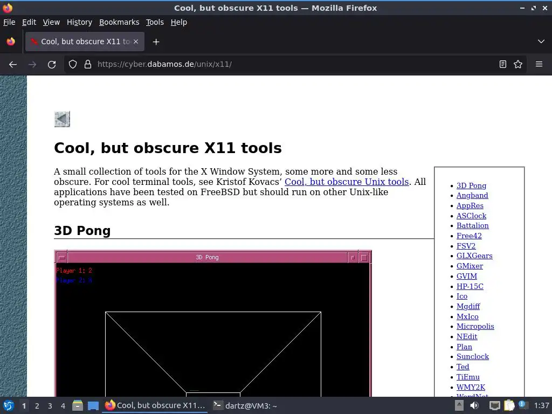
Task: Jump to WMY2K in the index
Action: [471, 387]
